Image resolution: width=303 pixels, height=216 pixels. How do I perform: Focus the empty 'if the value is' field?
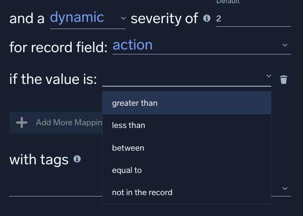click(x=182, y=79)
